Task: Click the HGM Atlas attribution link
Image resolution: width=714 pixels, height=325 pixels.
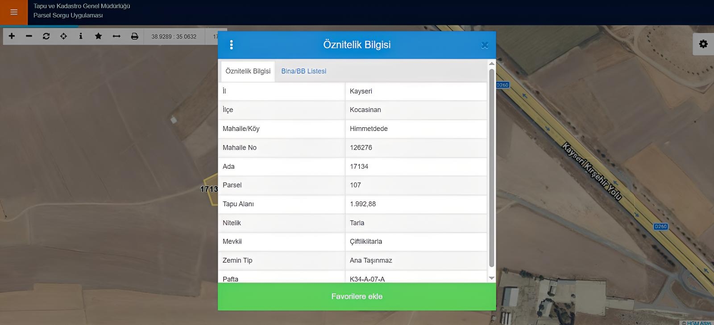Action: pyautogui.click(x=698, y=323)
